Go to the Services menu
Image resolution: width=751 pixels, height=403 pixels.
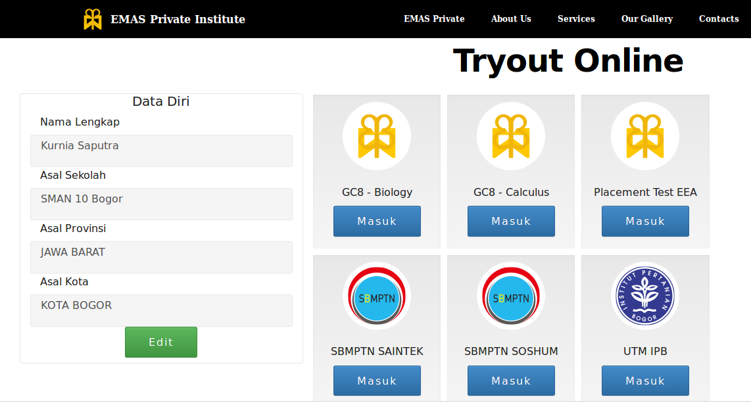click(x=576, y=19)
